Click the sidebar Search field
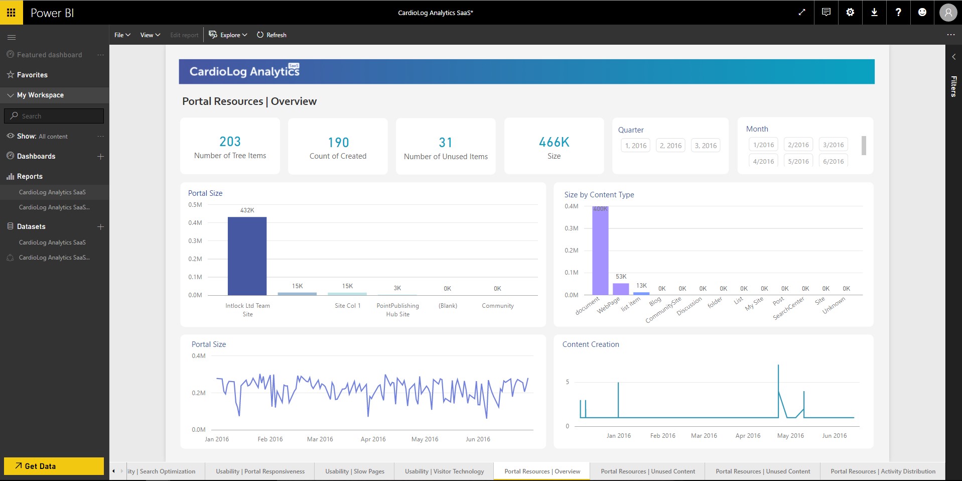The width and height of the screenshot is (962, 481). (x=54, y=115)
